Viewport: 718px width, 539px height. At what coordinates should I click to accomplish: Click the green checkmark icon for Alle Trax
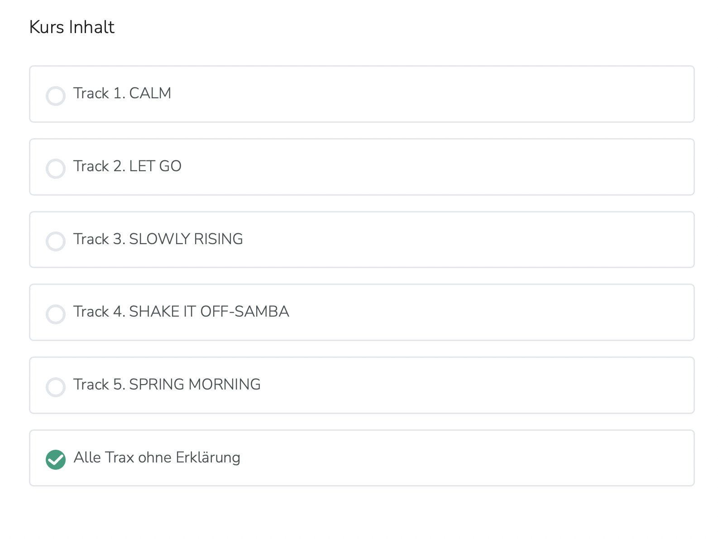(56, 460)
